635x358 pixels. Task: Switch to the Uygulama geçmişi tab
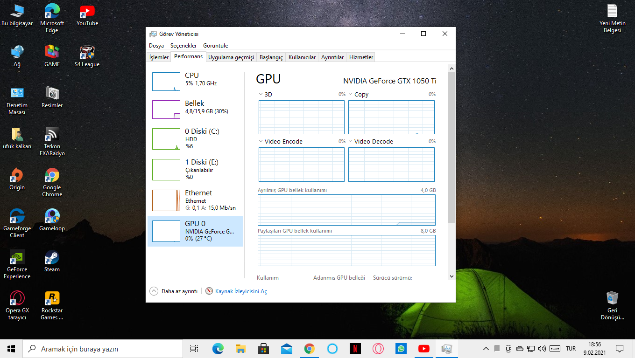coord(231,57)
